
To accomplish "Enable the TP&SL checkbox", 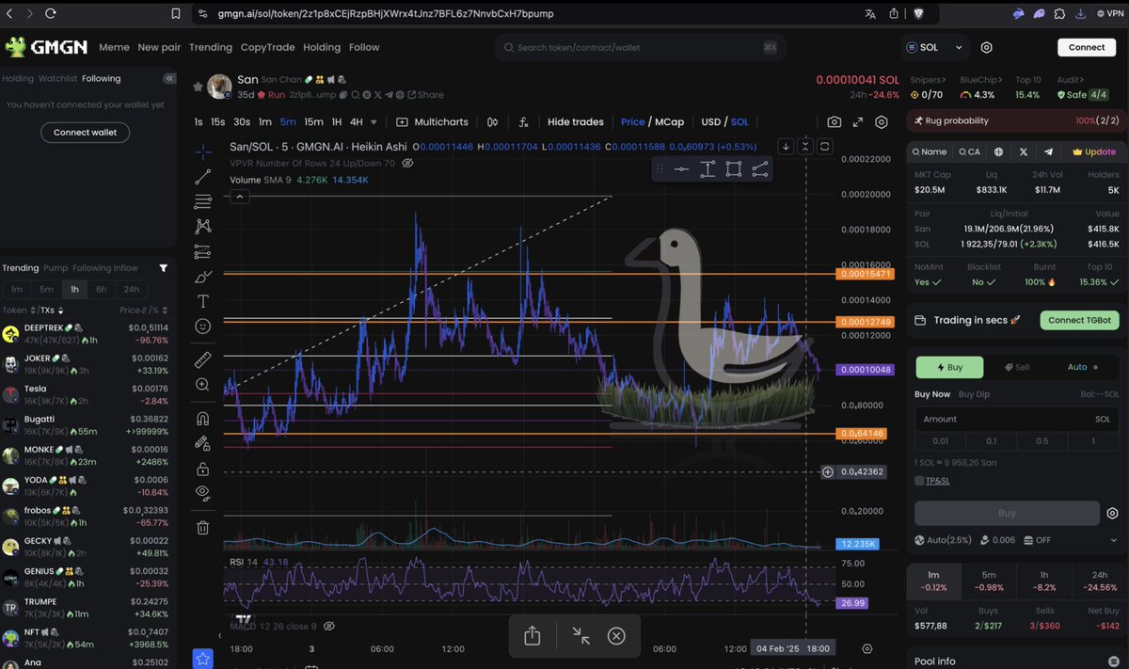I will (919, 481).
